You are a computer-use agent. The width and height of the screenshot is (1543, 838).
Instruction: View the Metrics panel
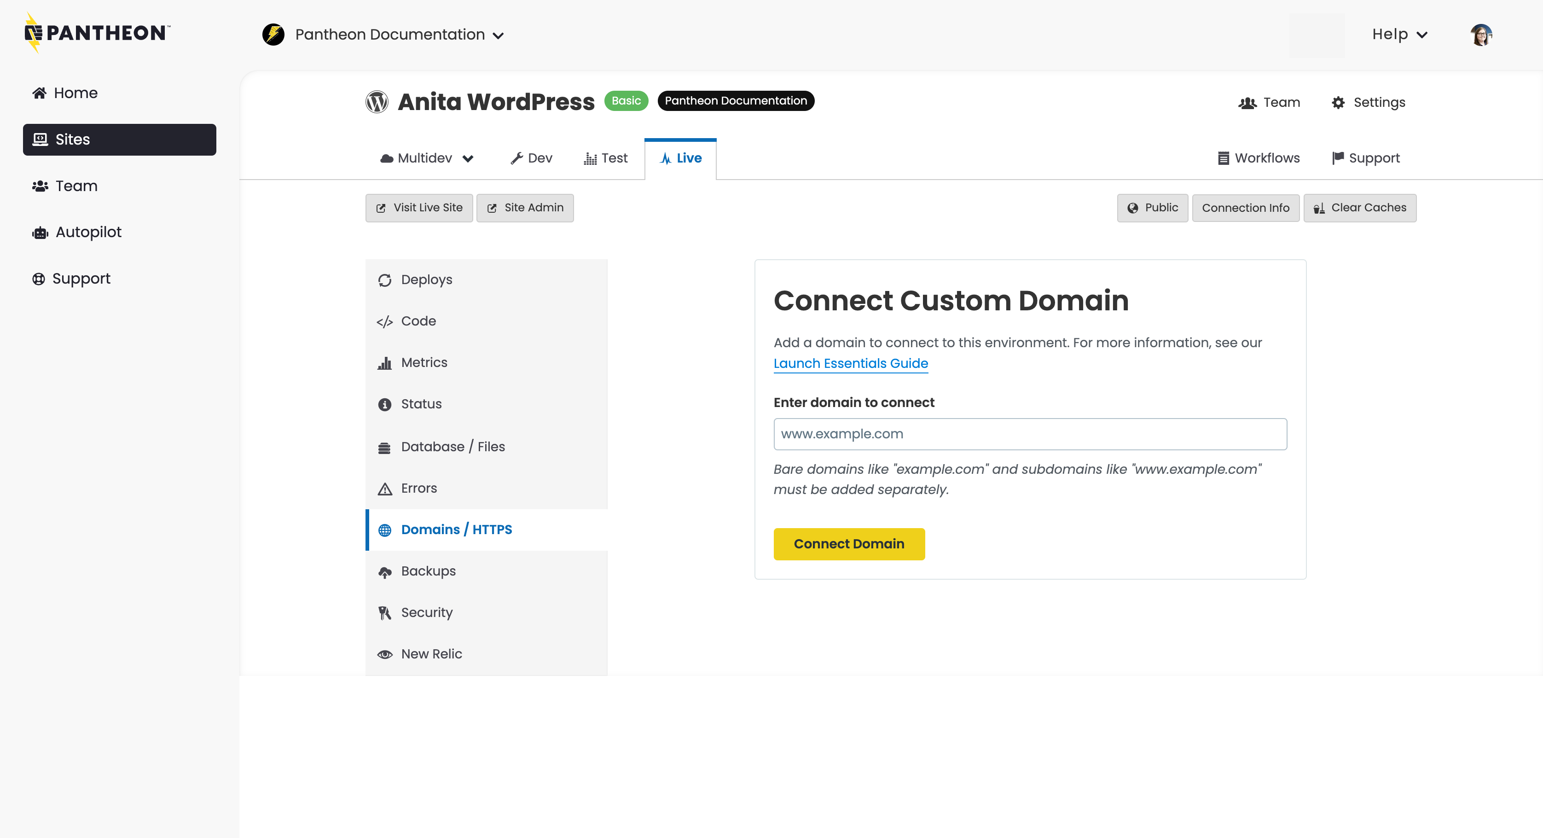423,362
